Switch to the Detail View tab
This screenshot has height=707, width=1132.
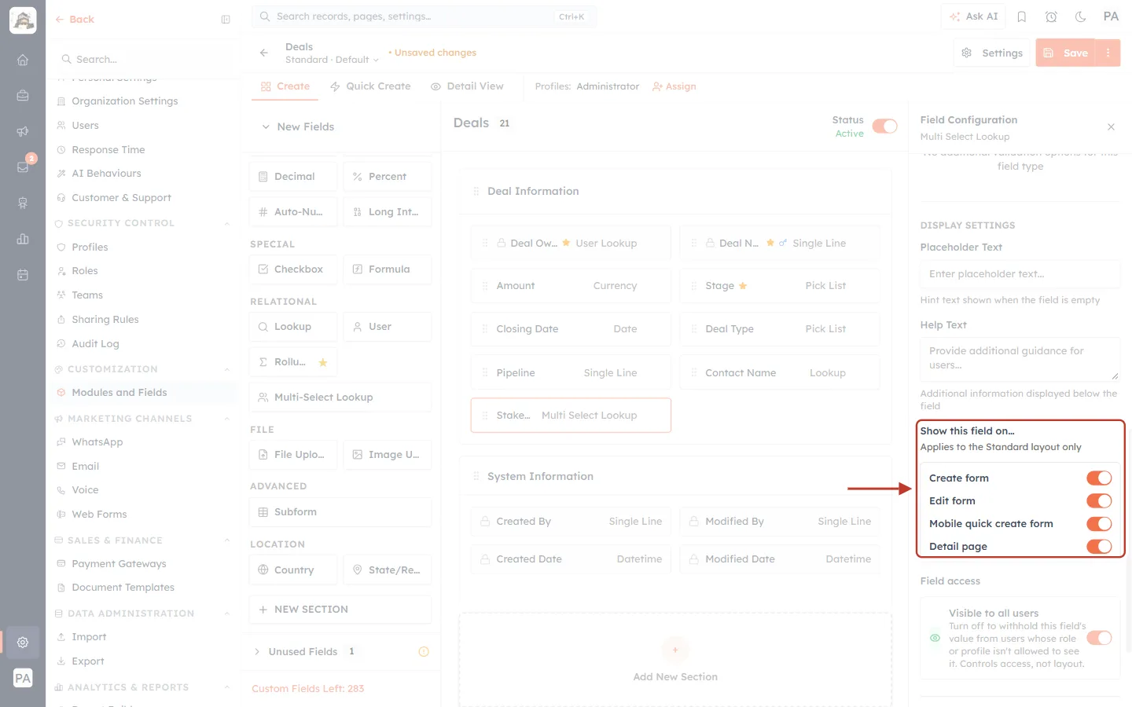pos(467,86)
